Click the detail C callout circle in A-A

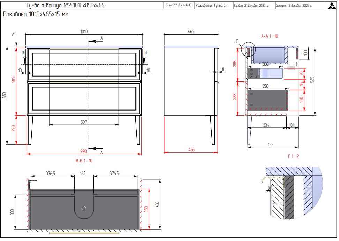(x=248, y=50)
